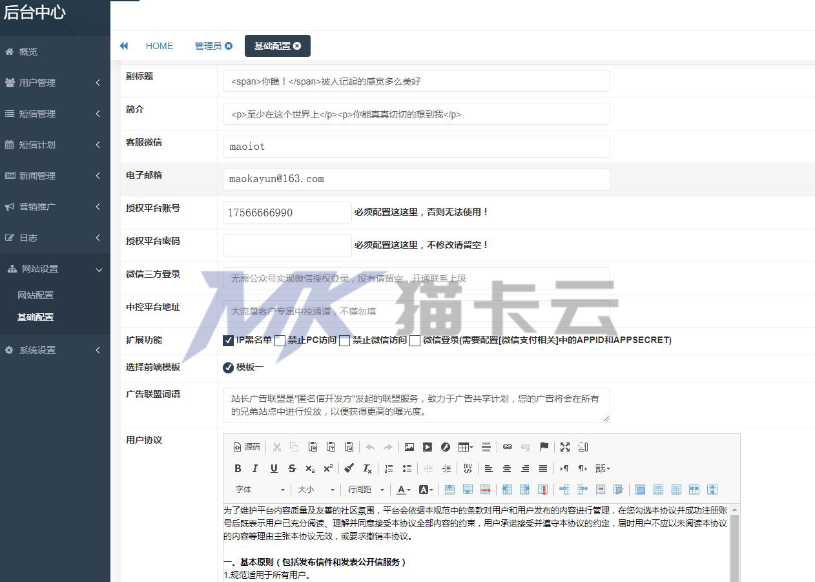815x582 pixels.
Task: Open the background color dropdown
Action: 426,490
